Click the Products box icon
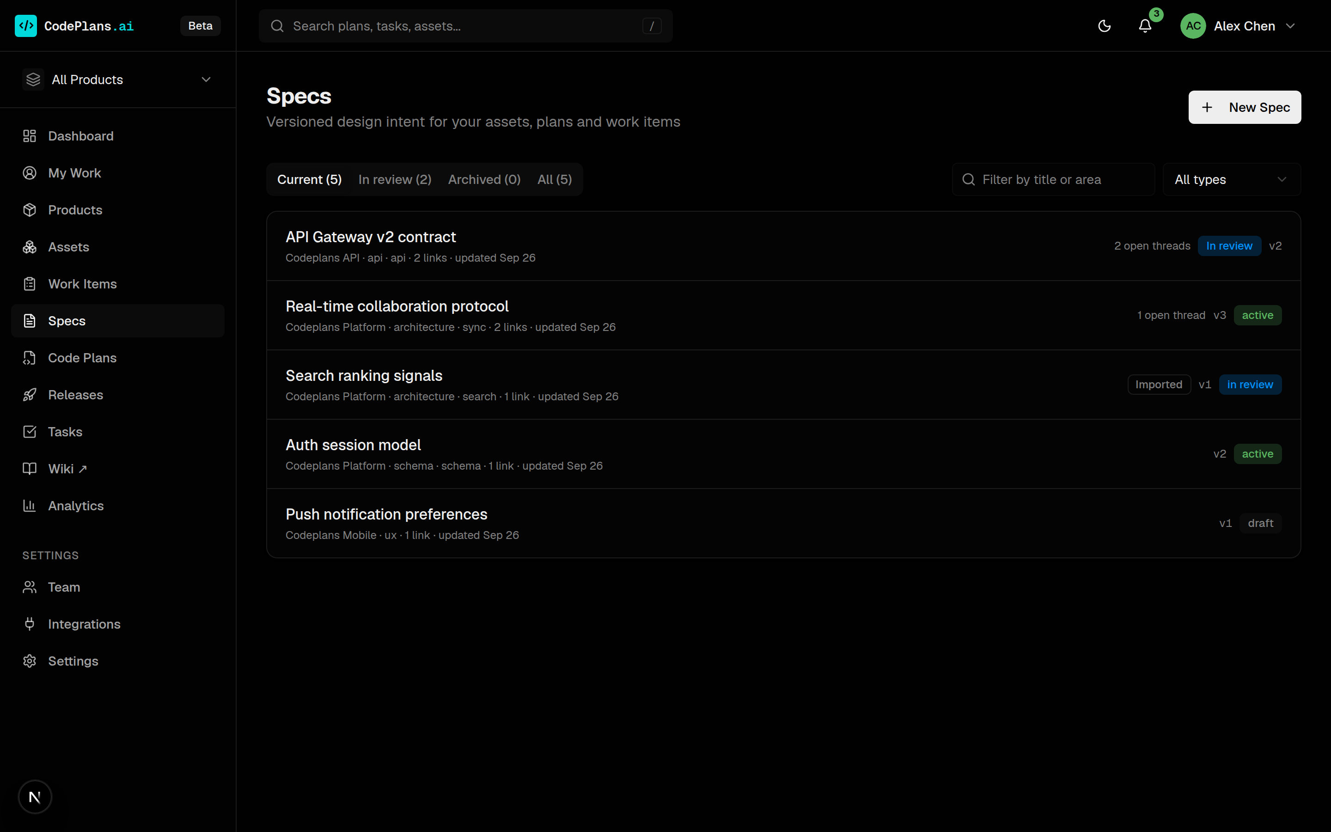 tap(30, 210)
